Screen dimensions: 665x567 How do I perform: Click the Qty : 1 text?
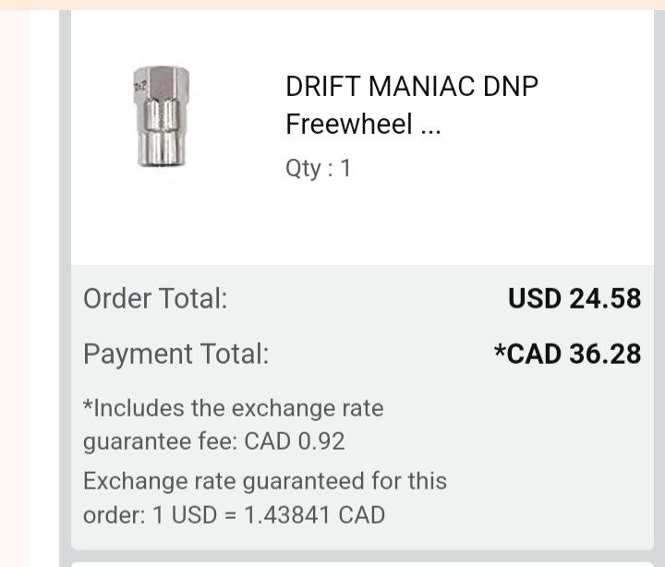tap(319, 169)
